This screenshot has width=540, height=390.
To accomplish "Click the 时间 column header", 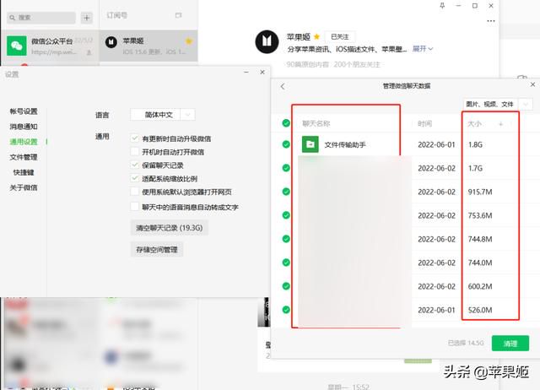I will pyautogui.click(x=424, y=124).
